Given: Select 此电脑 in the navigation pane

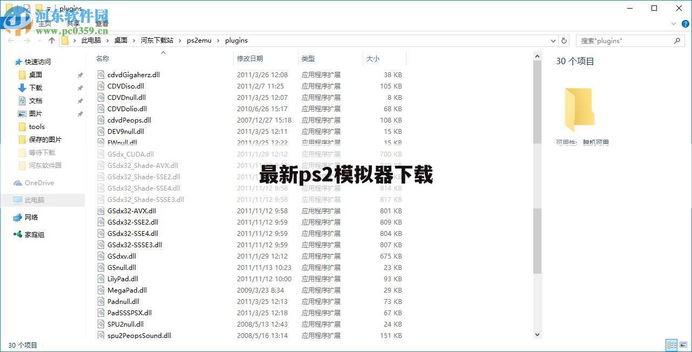Looking at the screenshot, I should point(34,200).
